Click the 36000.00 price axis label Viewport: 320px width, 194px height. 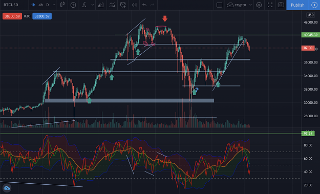(x=311, y=62)
